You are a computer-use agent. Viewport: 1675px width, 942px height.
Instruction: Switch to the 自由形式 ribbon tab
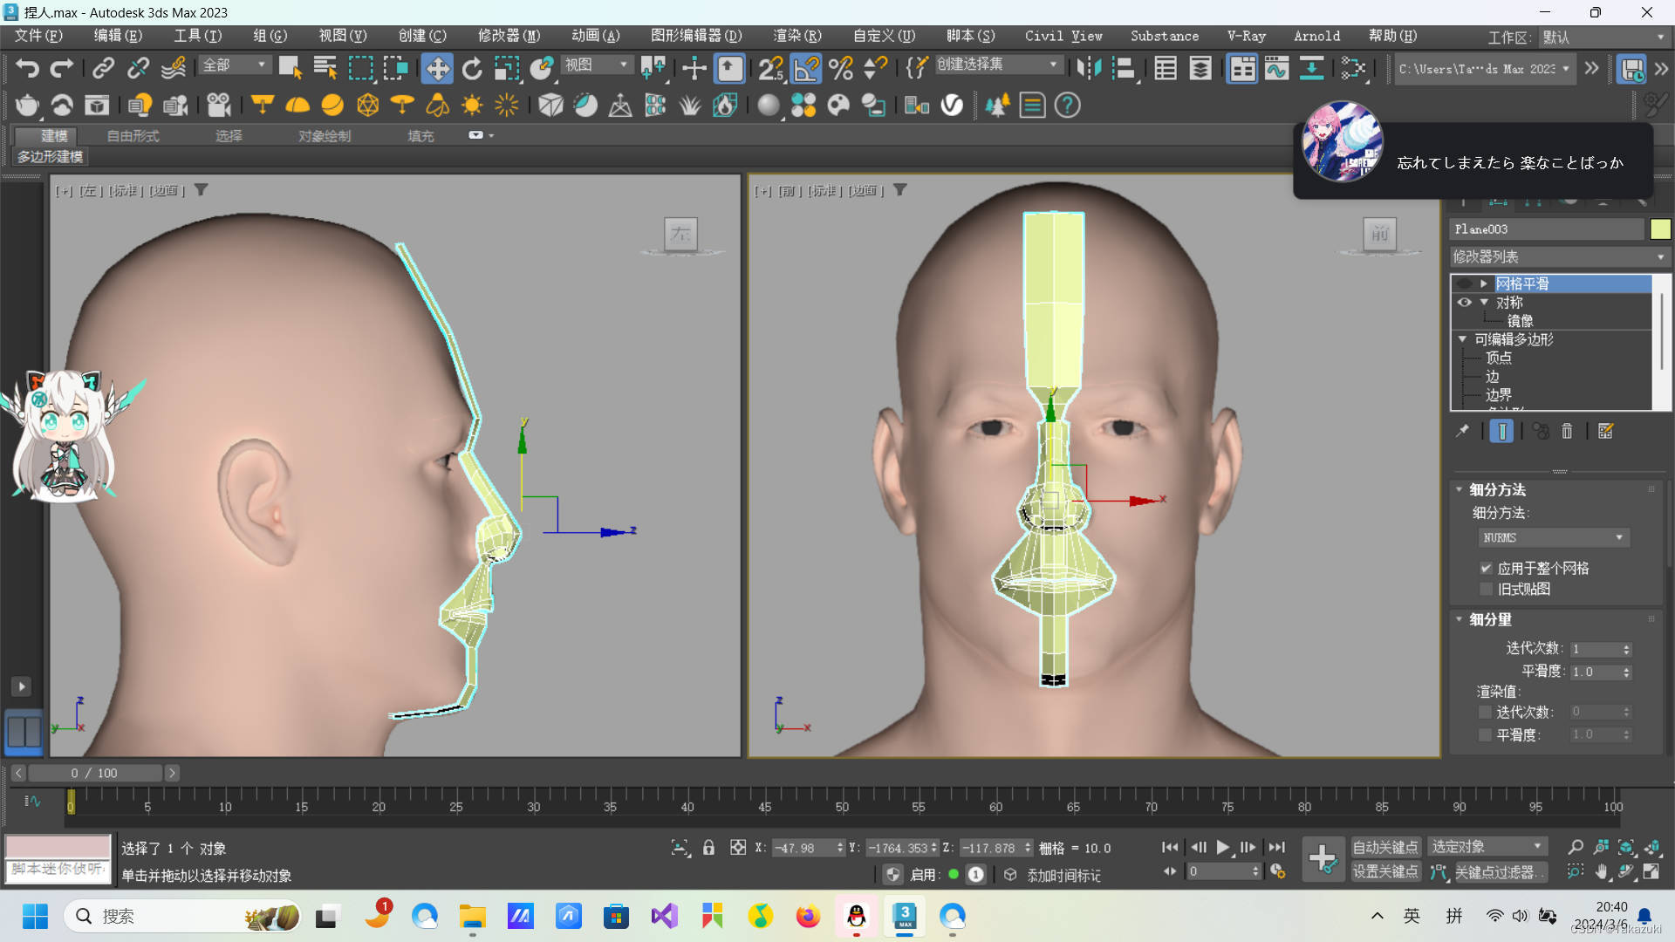133,136
